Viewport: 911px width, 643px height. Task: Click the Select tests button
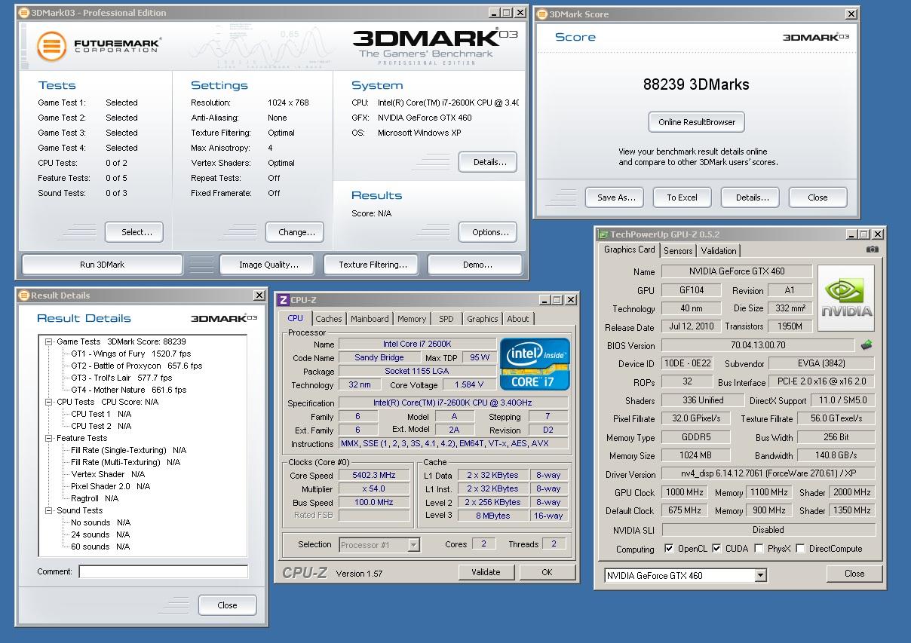coord(134,232)
